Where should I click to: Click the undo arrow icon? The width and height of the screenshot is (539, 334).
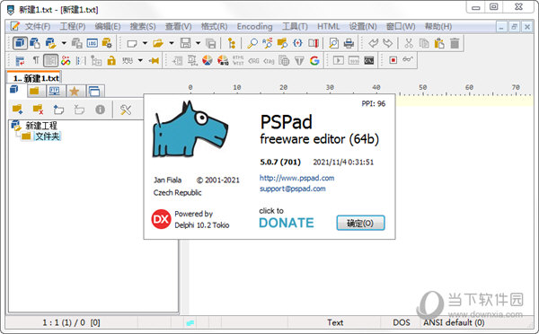(x=373, y=43)
